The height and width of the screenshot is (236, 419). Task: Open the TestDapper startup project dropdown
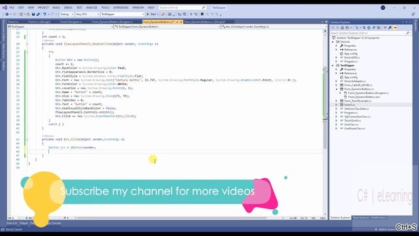pos(122,14)
